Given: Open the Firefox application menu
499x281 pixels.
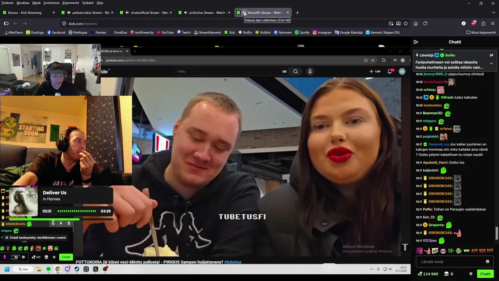Looking at the screenshot, I should coord(493,23).
